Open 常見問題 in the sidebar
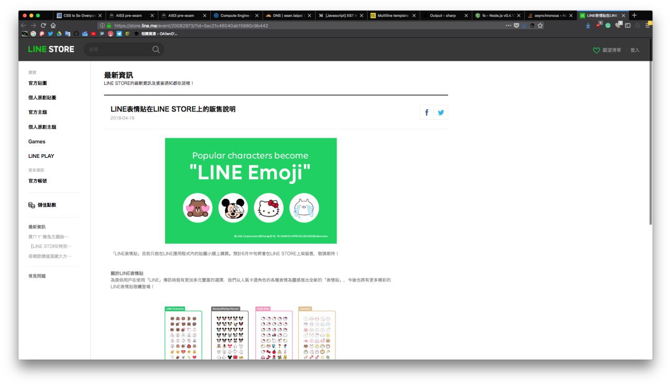The height and width of the screenshot is (386, 671). click(x=37, y=276)
